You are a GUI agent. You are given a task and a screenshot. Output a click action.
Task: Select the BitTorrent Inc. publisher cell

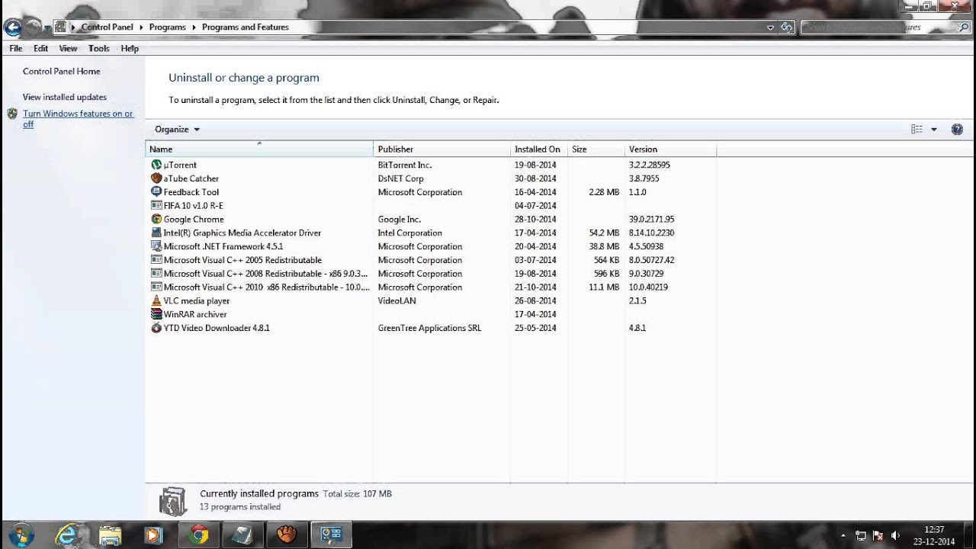405,165
